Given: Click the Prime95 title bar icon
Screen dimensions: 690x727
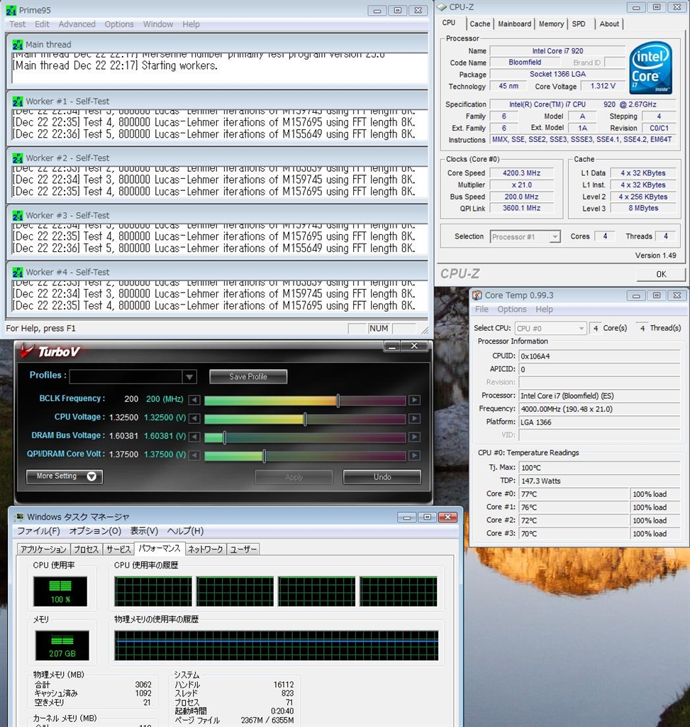Looking at the screenshot, I should tap(11, 11).
